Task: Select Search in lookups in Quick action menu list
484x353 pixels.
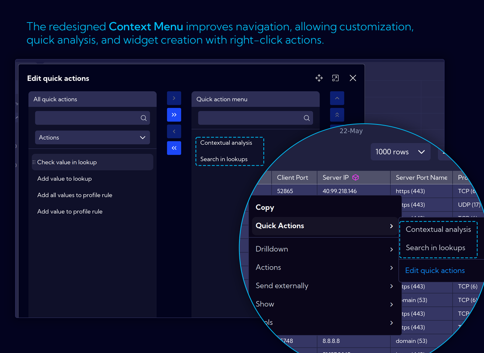Action: coord(224,159)
